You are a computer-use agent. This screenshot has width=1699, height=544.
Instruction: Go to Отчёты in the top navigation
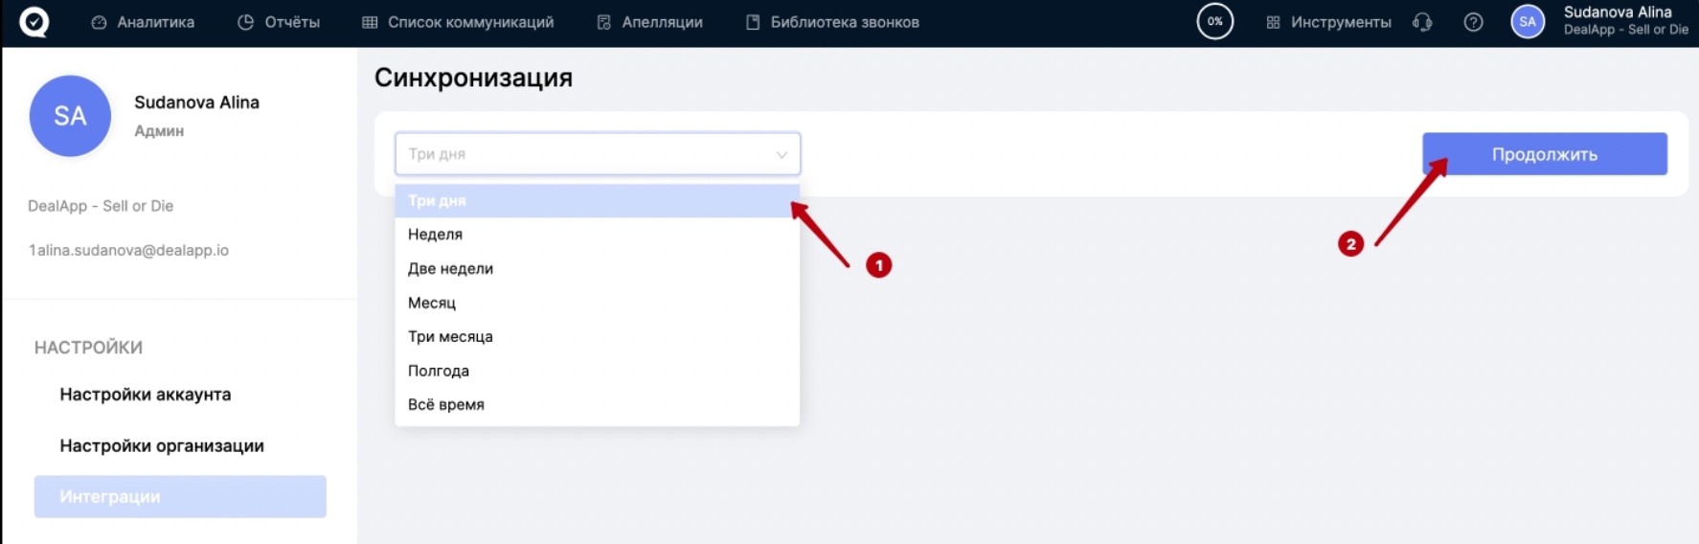[279, 22]
